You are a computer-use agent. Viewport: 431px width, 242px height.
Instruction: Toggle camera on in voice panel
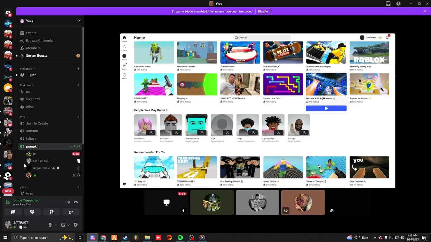coord(13,212)
